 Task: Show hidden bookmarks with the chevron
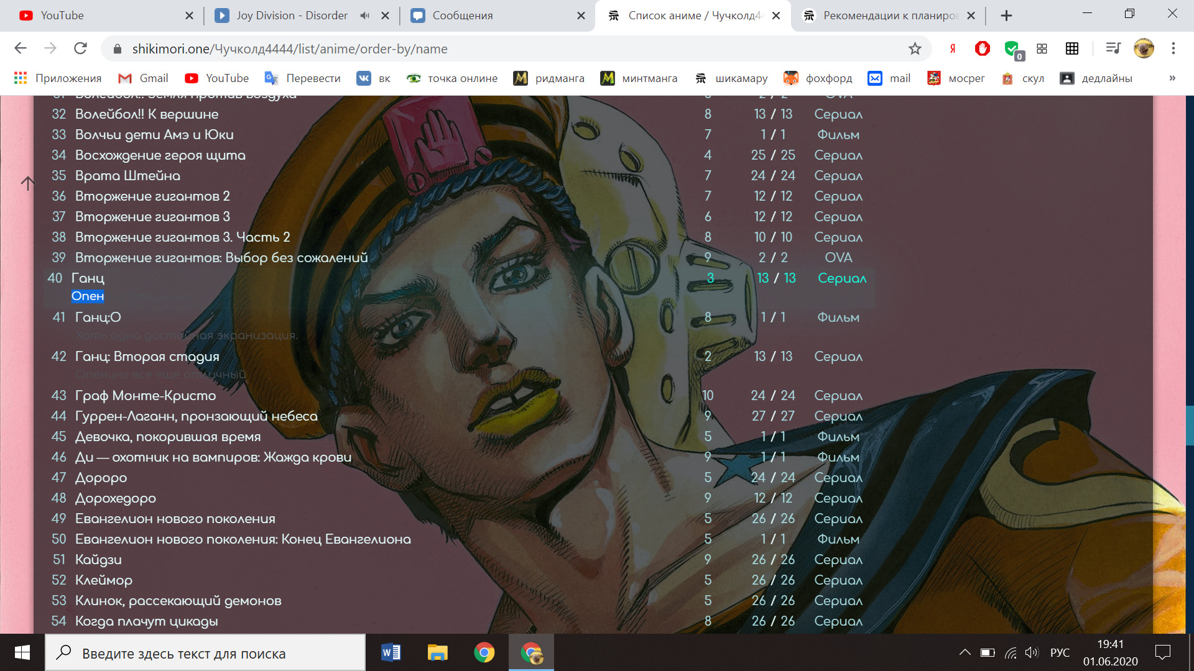[1172, 78]
